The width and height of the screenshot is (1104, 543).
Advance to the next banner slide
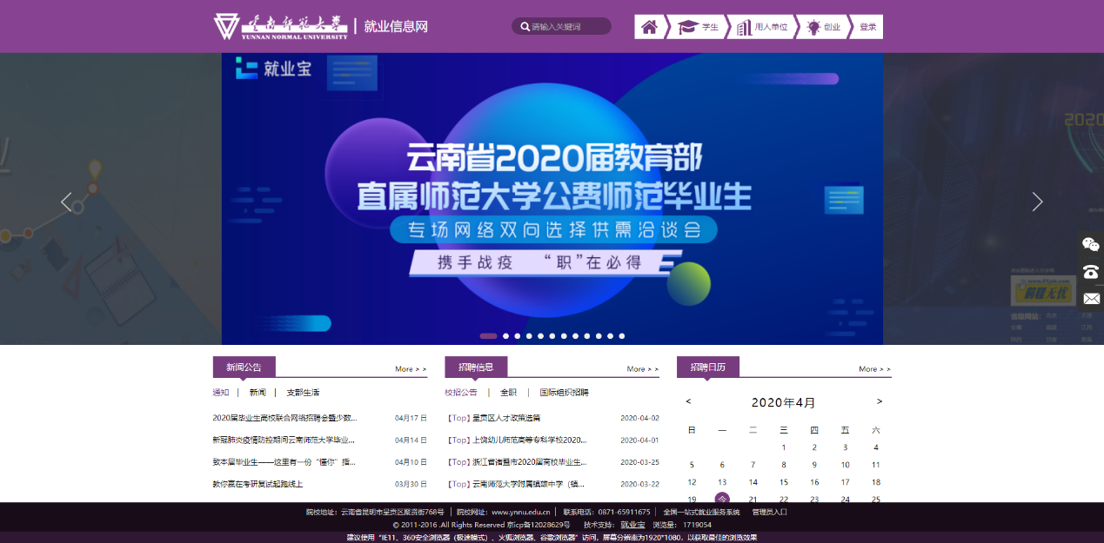point(1037,202)
